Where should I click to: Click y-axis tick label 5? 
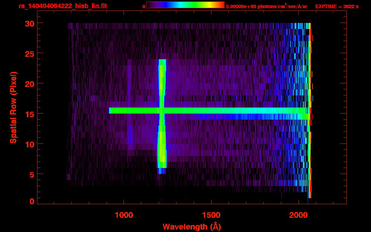click(x=32, y=174)
